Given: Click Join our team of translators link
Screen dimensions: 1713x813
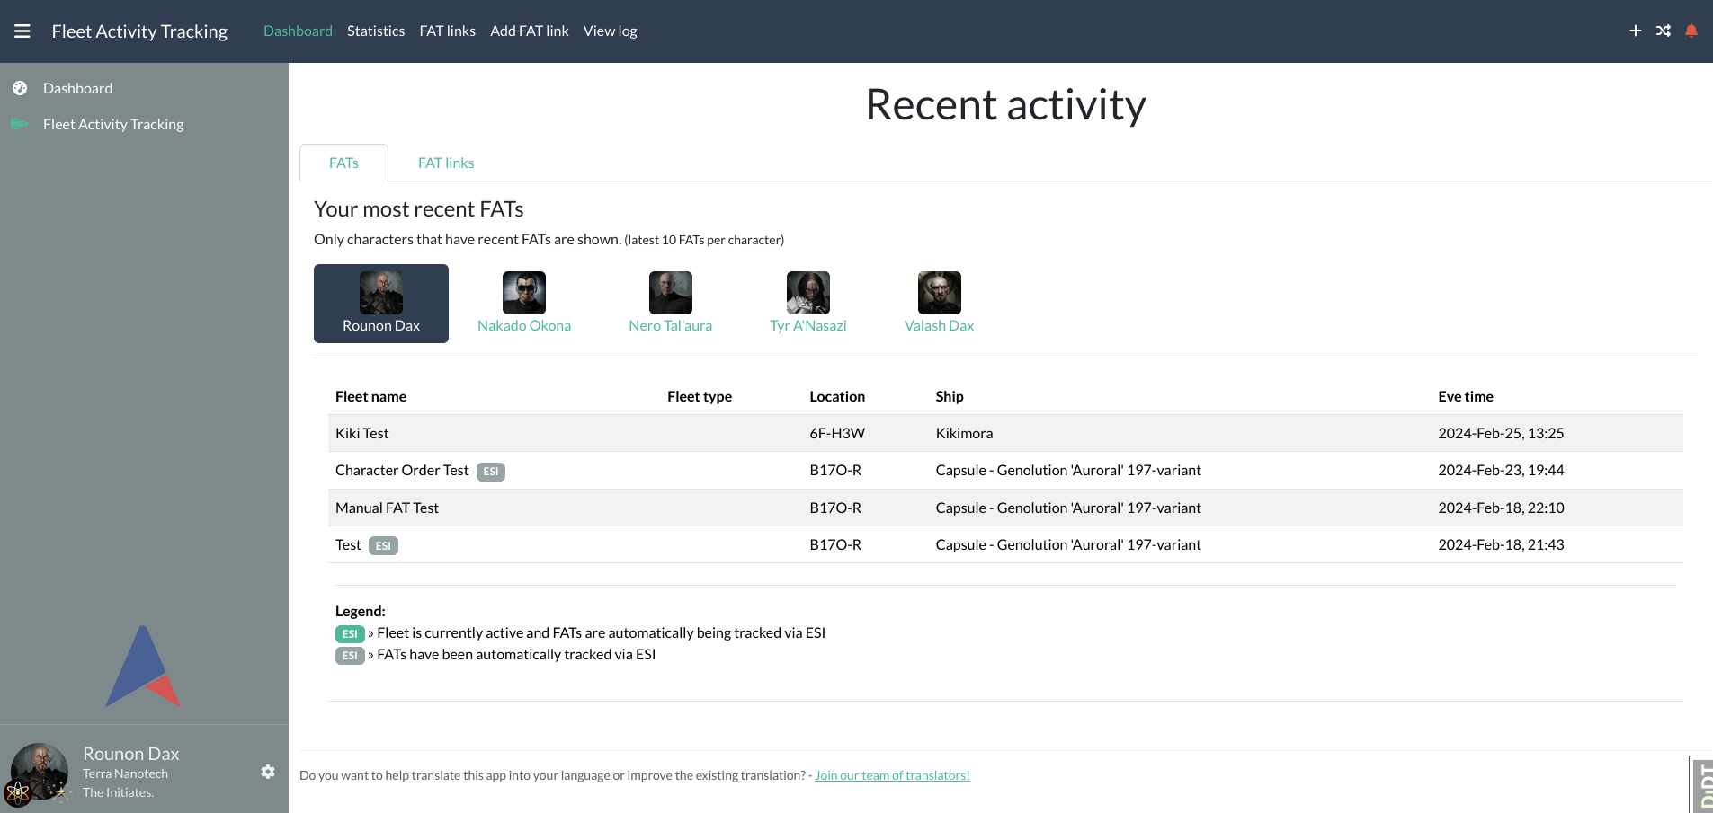Looking at the screenshot, I should pyautogui.click(x=892, y=775).
